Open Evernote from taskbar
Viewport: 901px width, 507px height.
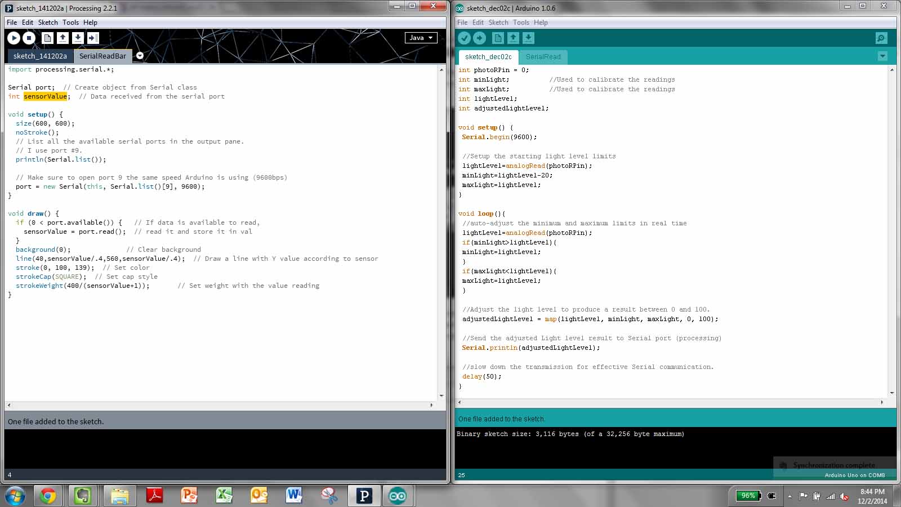point(83,496)
